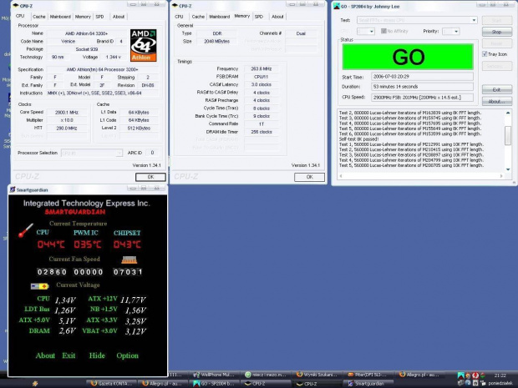This screenshot has width=518, height=388.
Task: Click the greyed Start button in SP2004
Action: click(x=497, y=21)
